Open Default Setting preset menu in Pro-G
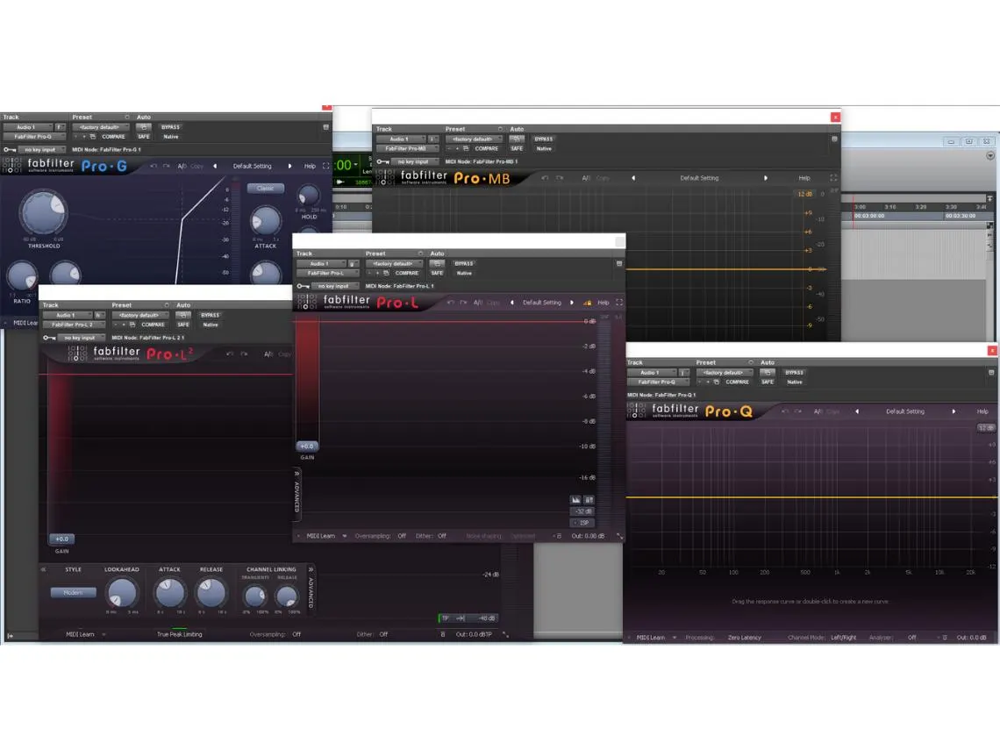The image size is (1000, 750). pyautogui.click(x=252, y=166)
